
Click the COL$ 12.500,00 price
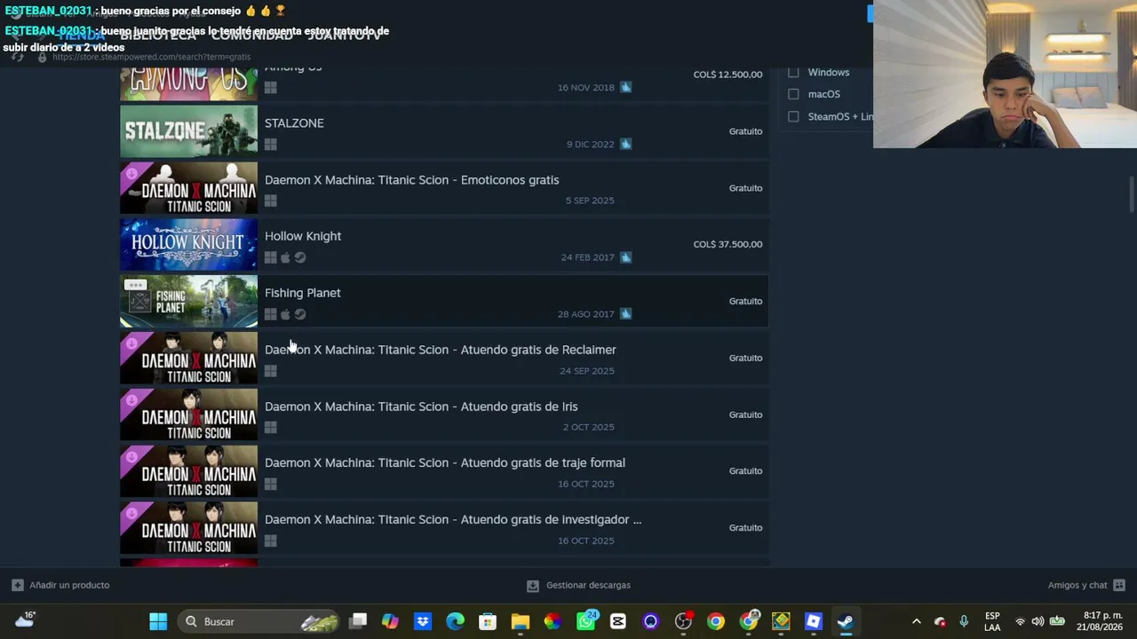pos(728,75)
